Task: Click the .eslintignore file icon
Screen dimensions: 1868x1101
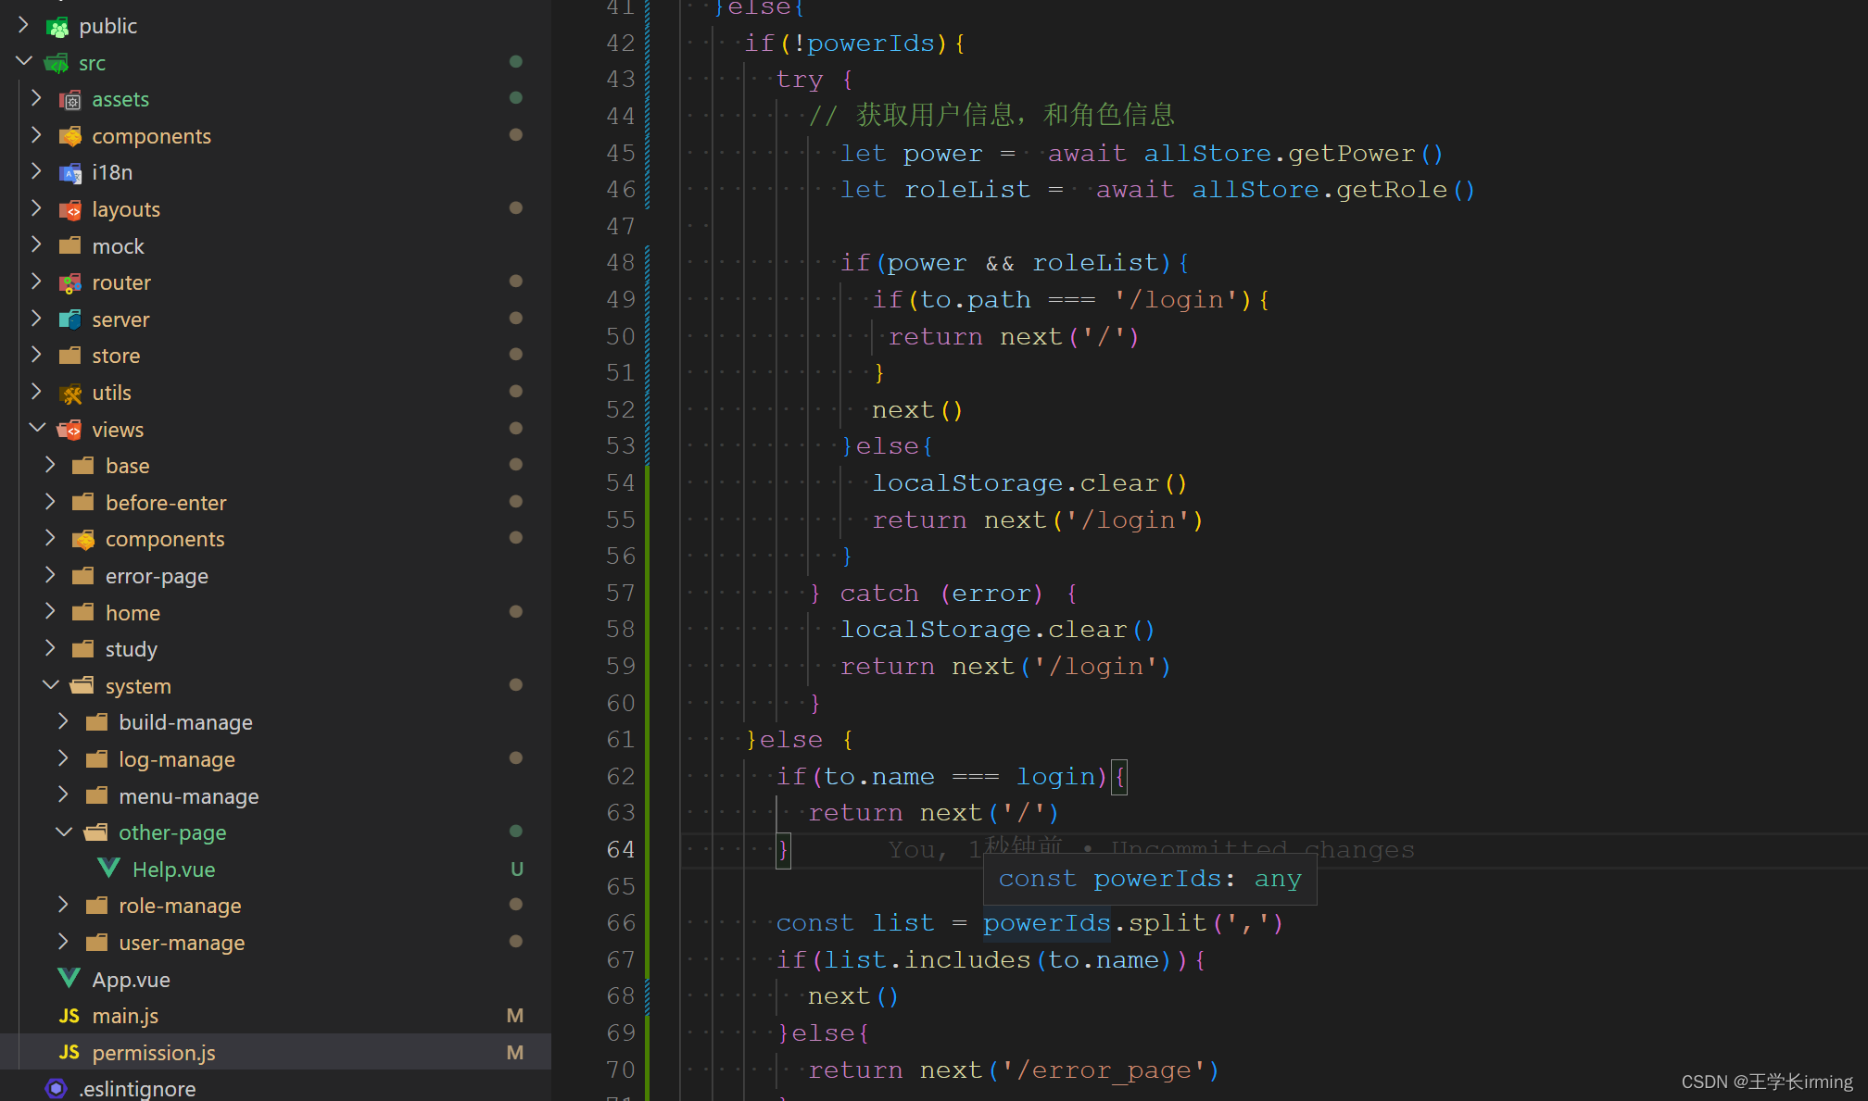Action: [57, 1089]
